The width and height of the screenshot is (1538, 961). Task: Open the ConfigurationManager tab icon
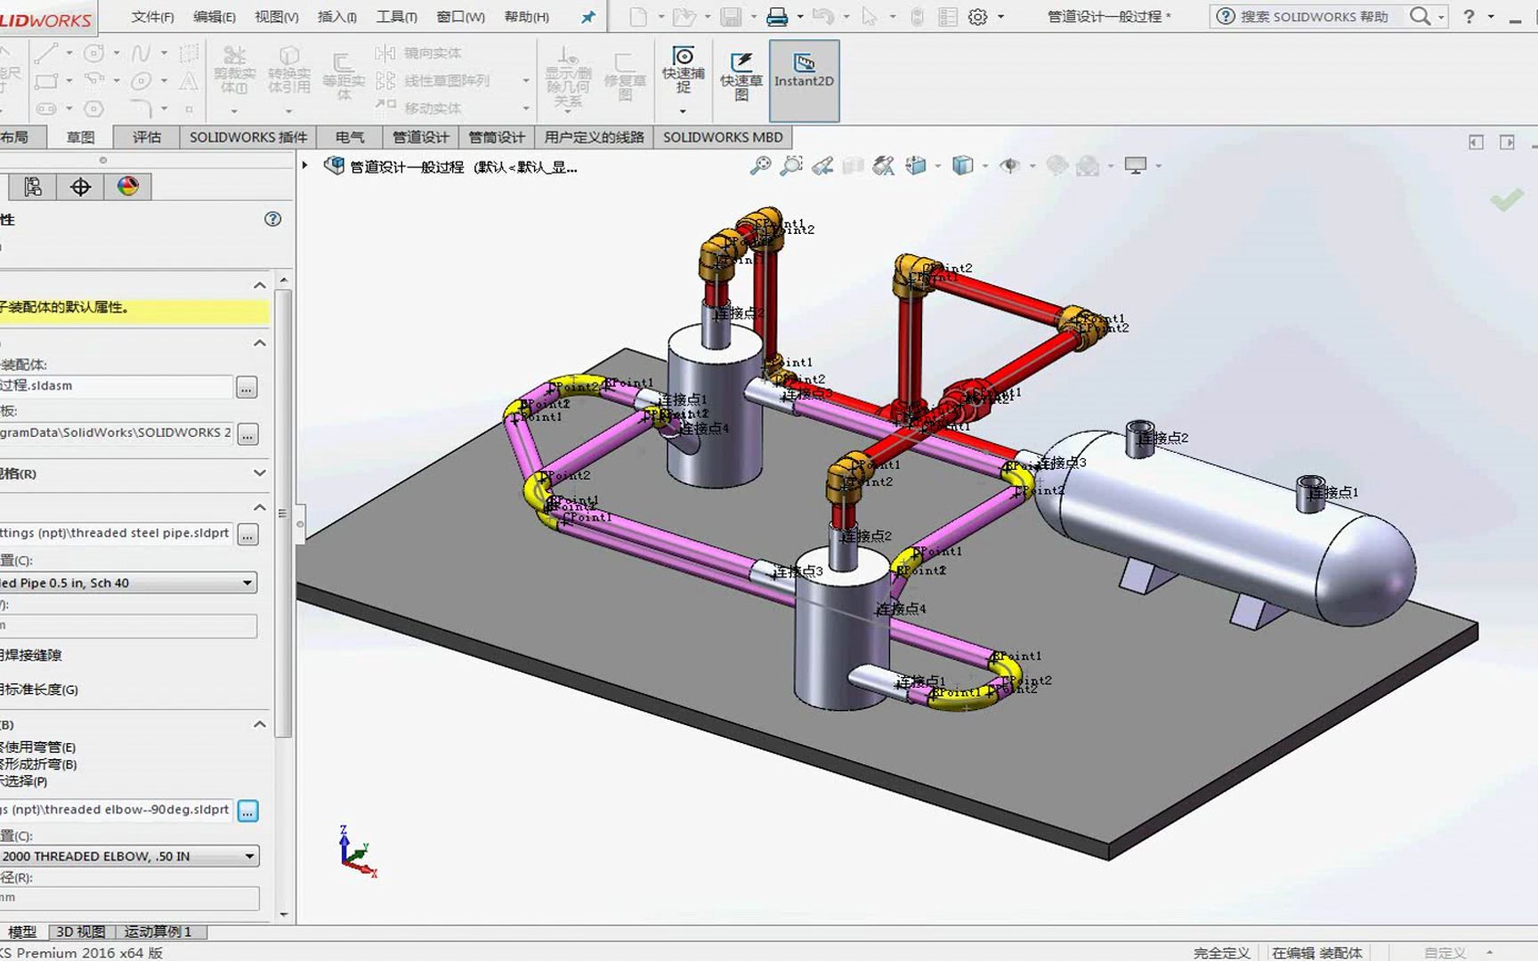33,186
